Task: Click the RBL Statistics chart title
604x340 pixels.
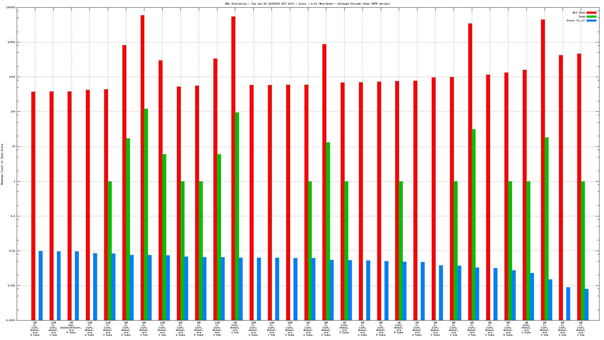Action: tap(307, 4)
